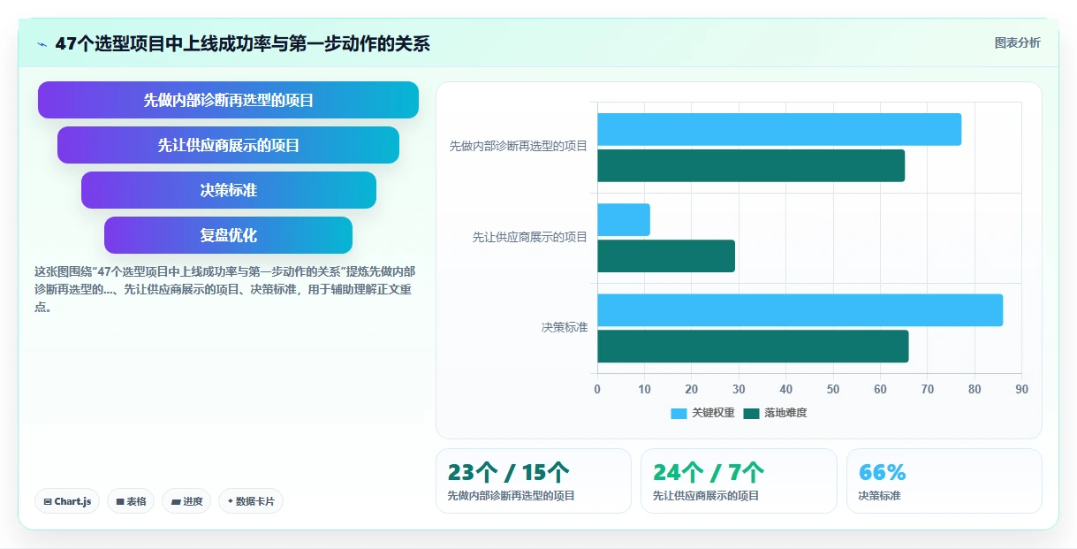The image size is (1077, 549).
Task: Click the y-axis label 先让供应商展示的项目
Action: point(529,237)
